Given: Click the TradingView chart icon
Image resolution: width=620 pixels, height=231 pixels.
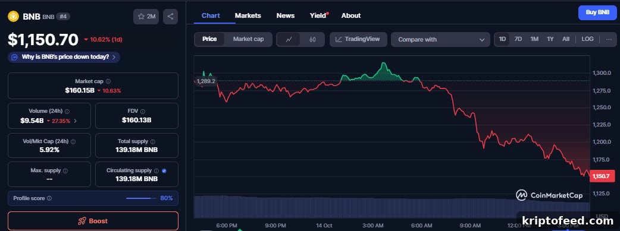Looking at the screenshot, I should pos(339,39).
